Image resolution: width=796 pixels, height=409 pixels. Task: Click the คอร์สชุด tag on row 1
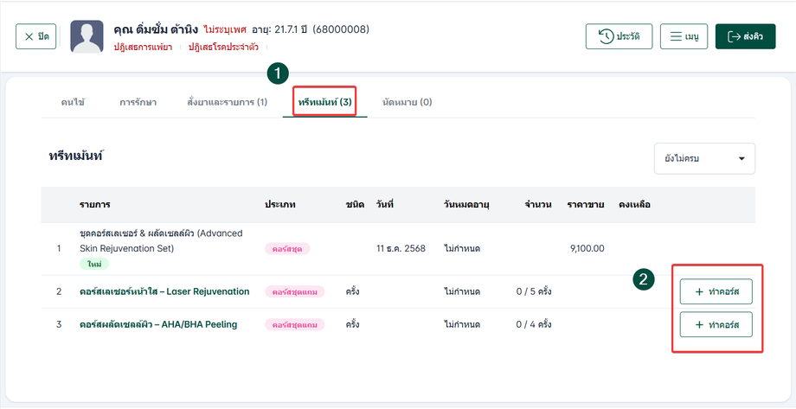pos(287,248)
